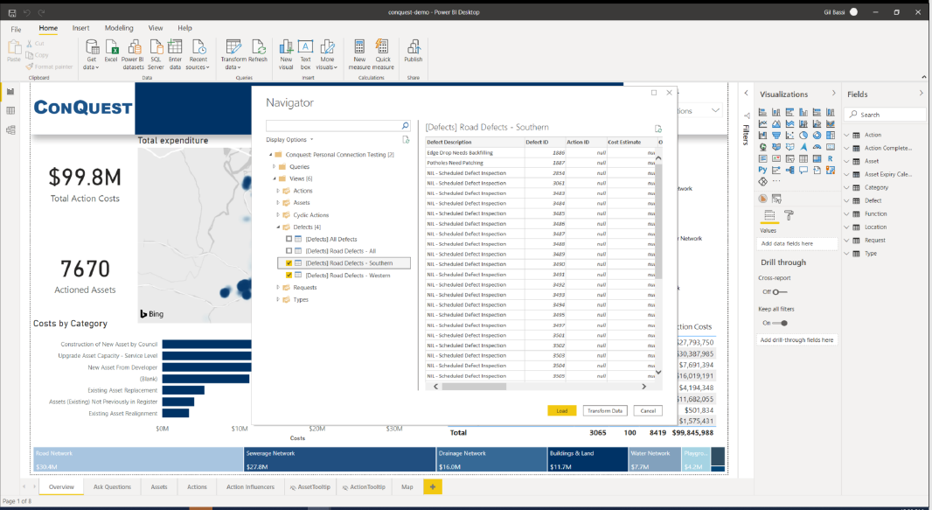This screenshot has width=932, height=510.
Task: Switch to the Insert ribbon tab
Action: (x=80, y=28)
